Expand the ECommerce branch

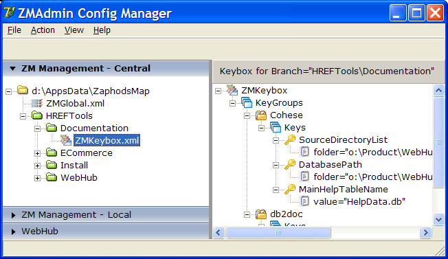point(37,154)
